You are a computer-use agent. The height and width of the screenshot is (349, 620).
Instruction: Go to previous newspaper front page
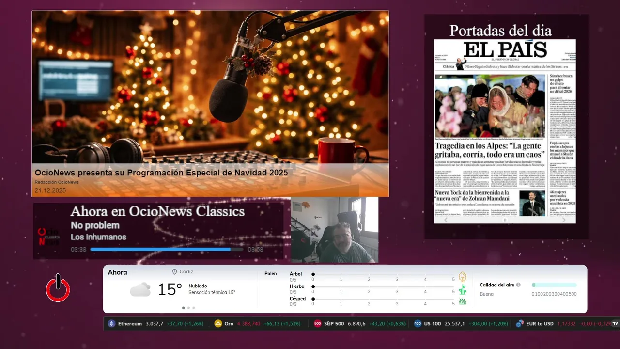(446, 220)
